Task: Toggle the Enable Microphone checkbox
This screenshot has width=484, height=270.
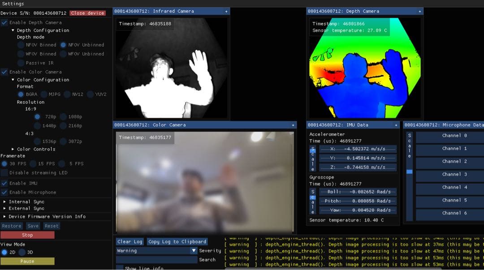Action: pos(4,192)
